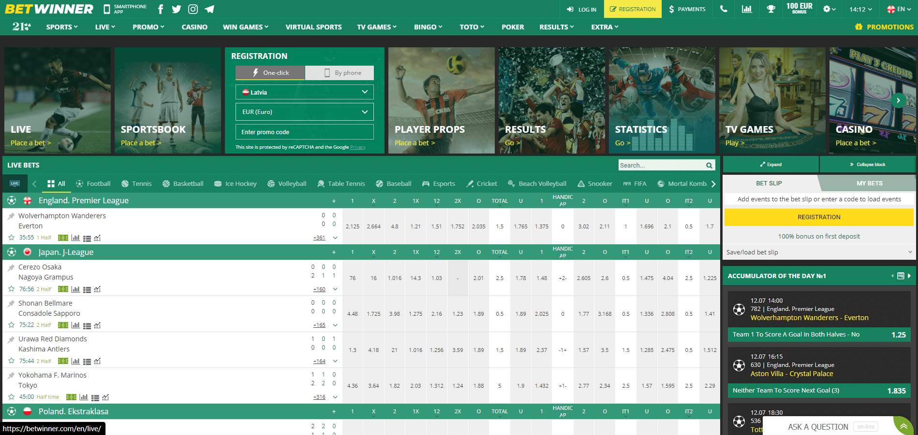This screenshot has width=918, height=435.
Task: Open the EUR (Euro) currency dropdown
Action: tap(305, 112)
